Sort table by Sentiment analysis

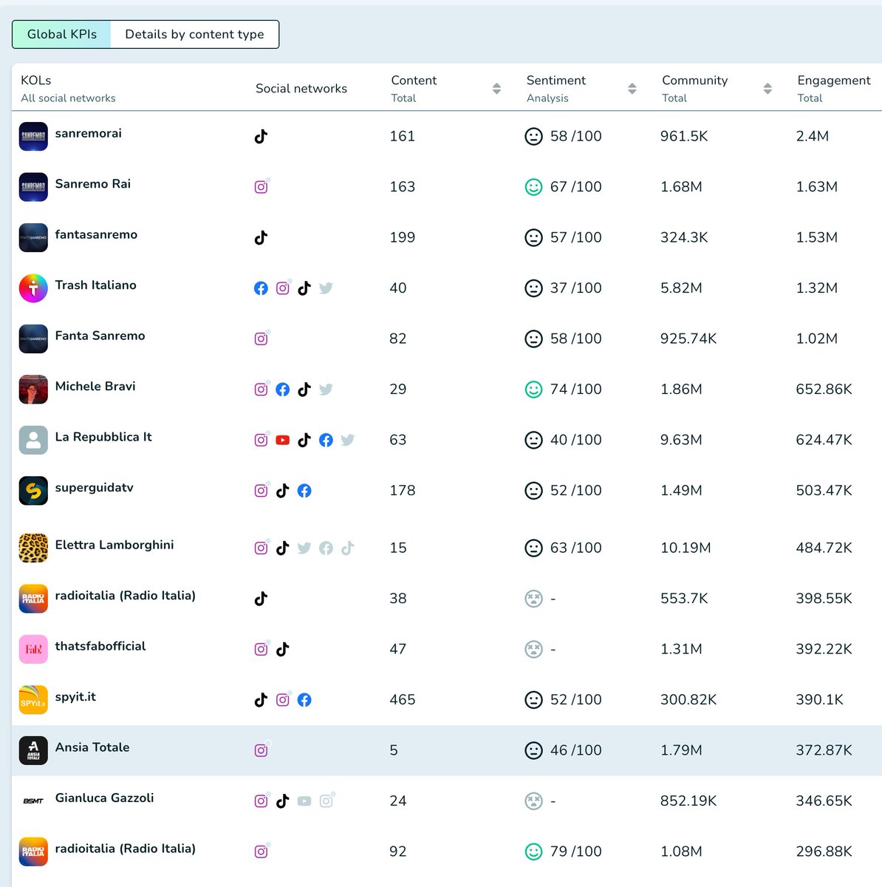click(x=632, y=89)
